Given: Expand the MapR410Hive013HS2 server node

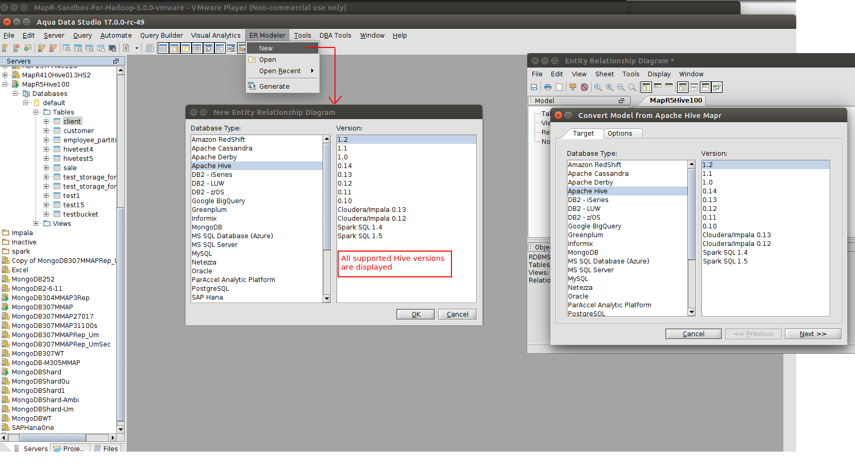Looking at the screenshot, I should point(5,75).
